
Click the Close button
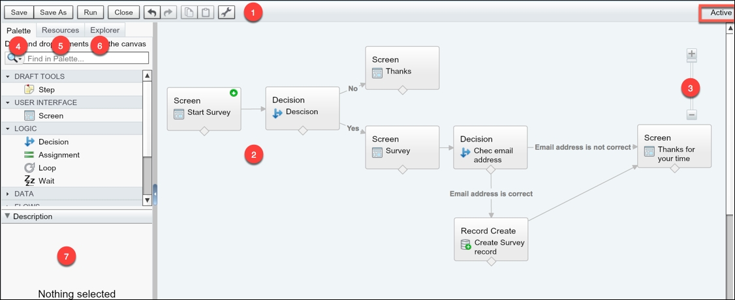(x=124, y=12)
